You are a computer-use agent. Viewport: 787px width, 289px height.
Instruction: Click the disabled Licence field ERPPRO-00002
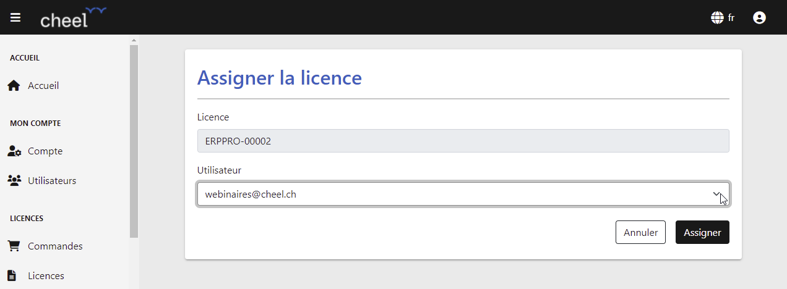coord(463,141)
